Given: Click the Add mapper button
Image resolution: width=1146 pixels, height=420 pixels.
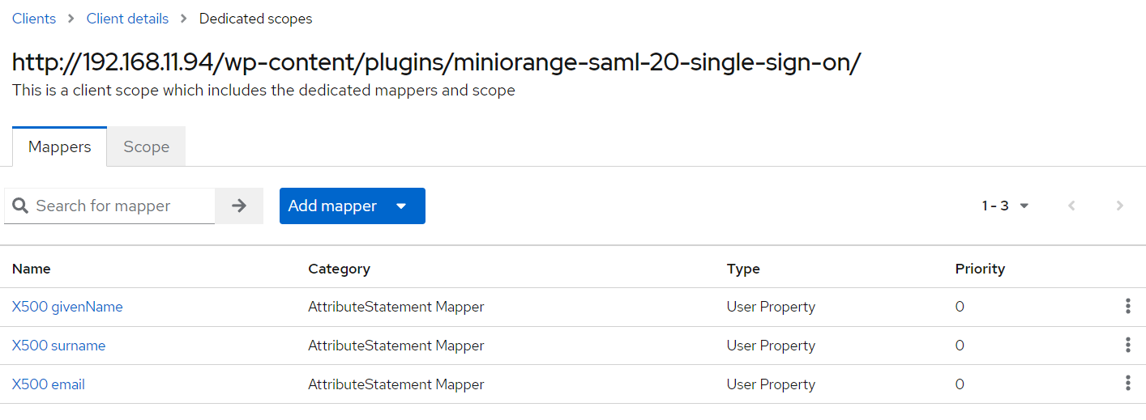Looking at the screenshot, I should point(332,206).
